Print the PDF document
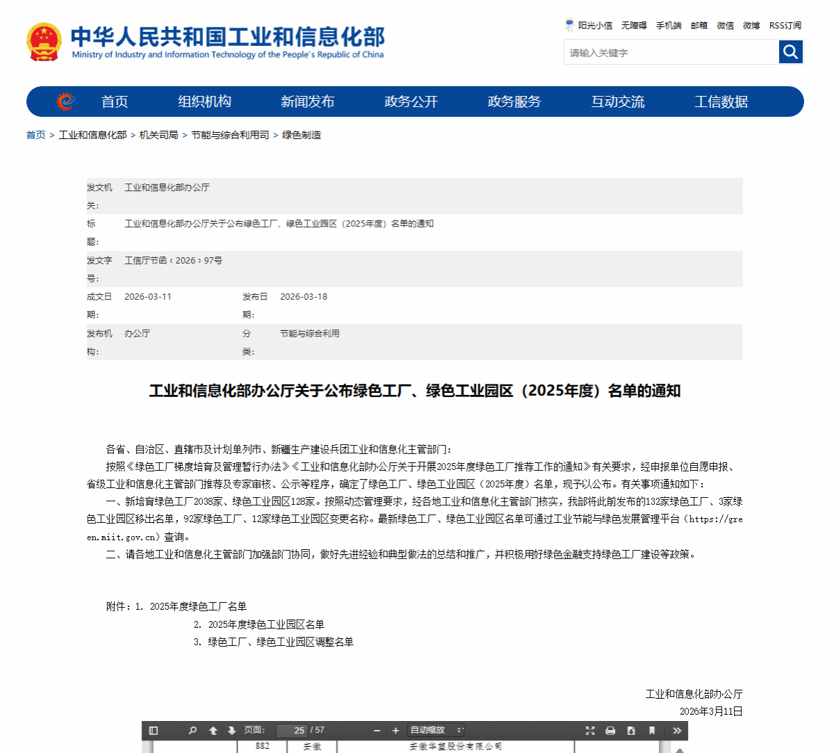834x753 pixels. tap(610, 730)
